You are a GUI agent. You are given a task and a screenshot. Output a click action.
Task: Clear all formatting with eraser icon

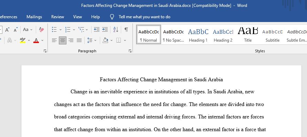click(42, 30)
